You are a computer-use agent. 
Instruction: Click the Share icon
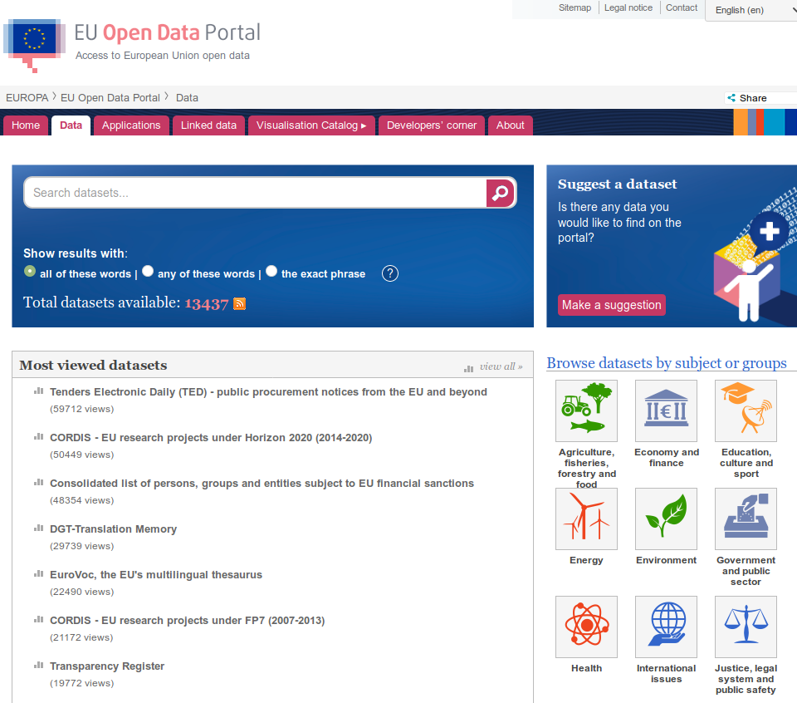coord(731,98)
